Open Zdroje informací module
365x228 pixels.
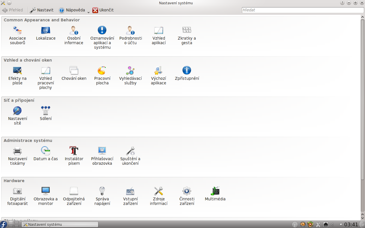159,196
